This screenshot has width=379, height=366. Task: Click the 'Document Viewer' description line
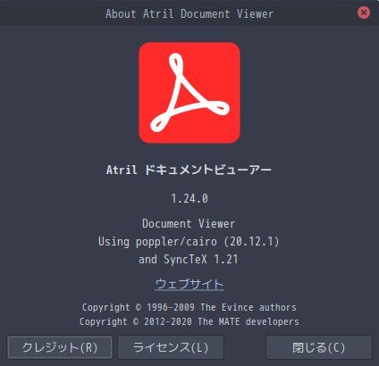tap(189, 223)
